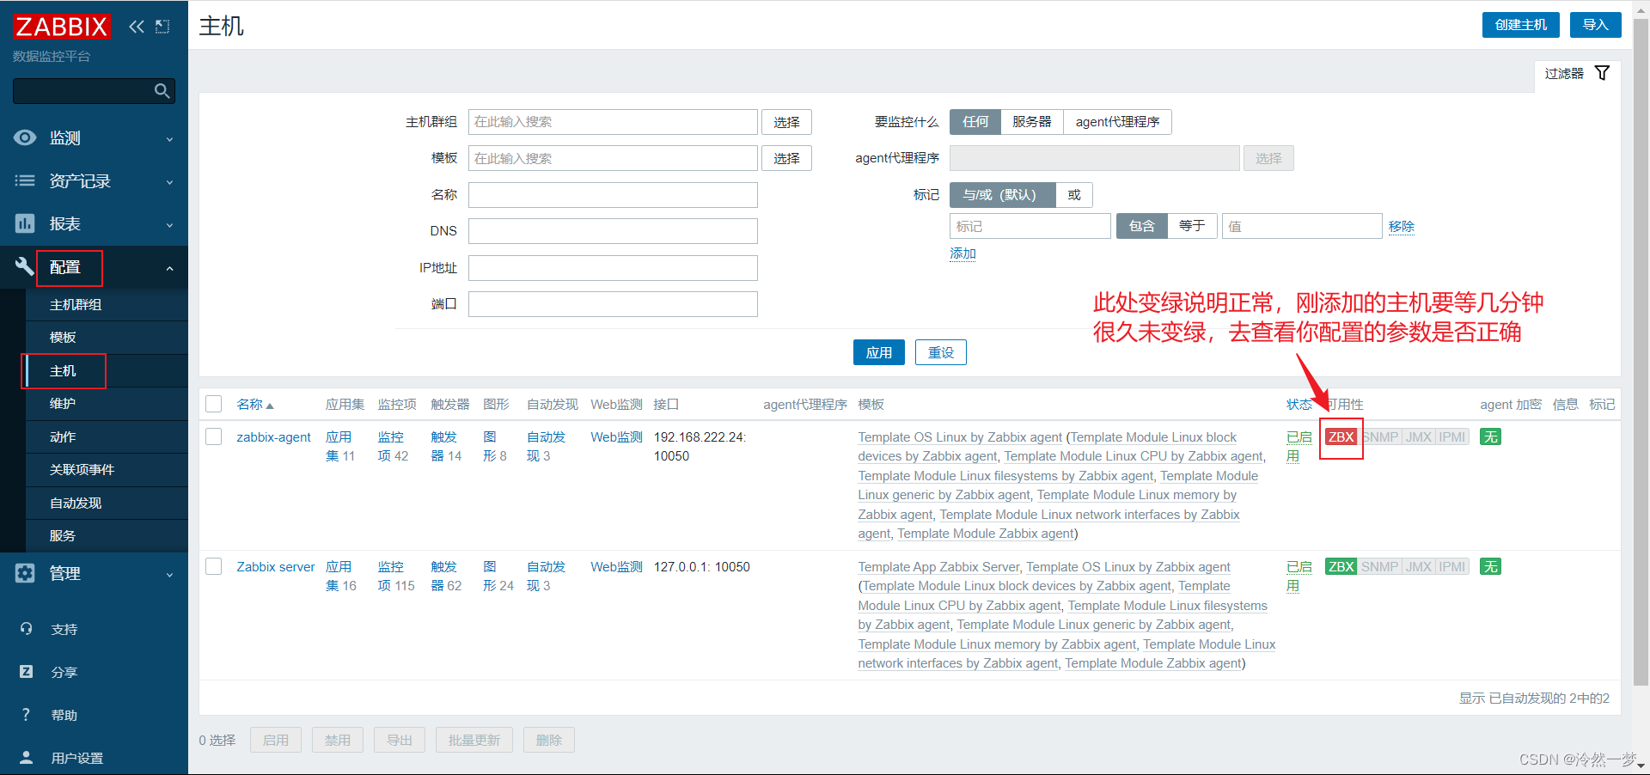The width and height of the screenshot is (1650, 775).
Task: Click the 报表 chart icon
Action: (25, 223)
